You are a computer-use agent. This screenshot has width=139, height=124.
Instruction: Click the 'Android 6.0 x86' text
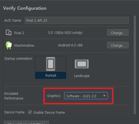point(70,45)
